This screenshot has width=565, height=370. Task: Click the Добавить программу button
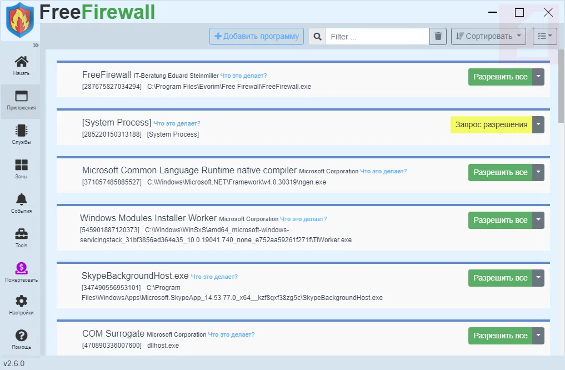pos(257,36)
